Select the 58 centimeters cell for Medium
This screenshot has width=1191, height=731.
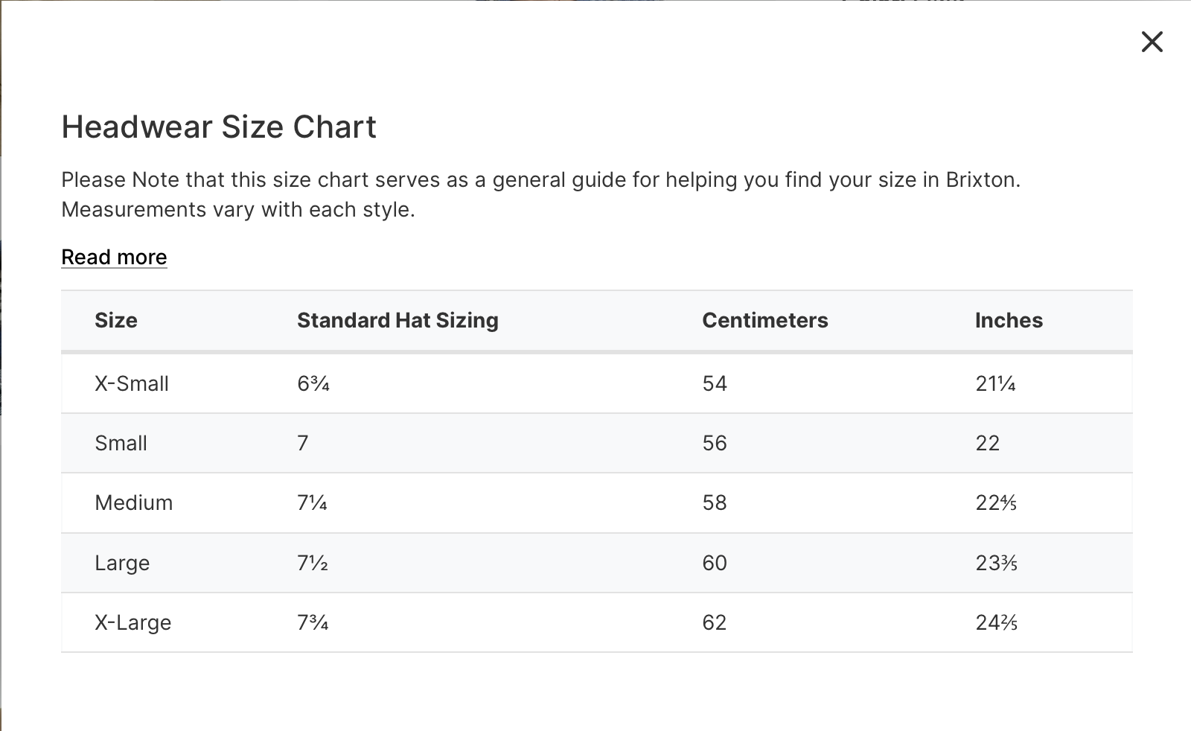[x=715, y=502]
